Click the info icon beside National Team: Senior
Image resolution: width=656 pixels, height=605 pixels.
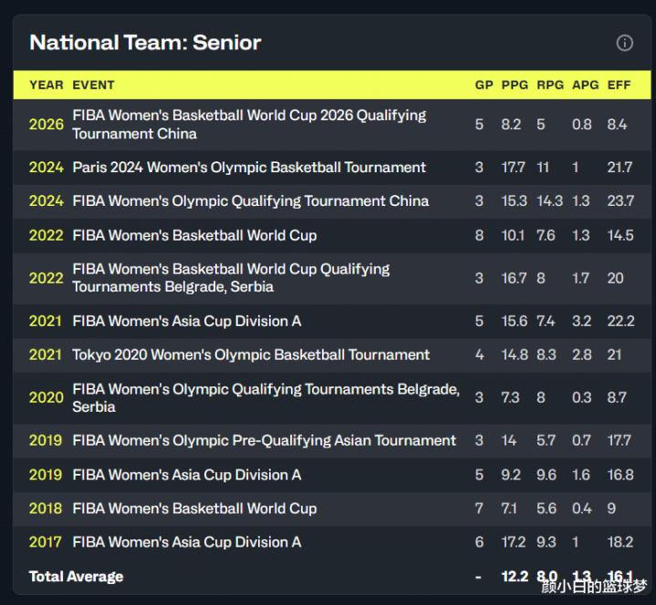point(625,43)
